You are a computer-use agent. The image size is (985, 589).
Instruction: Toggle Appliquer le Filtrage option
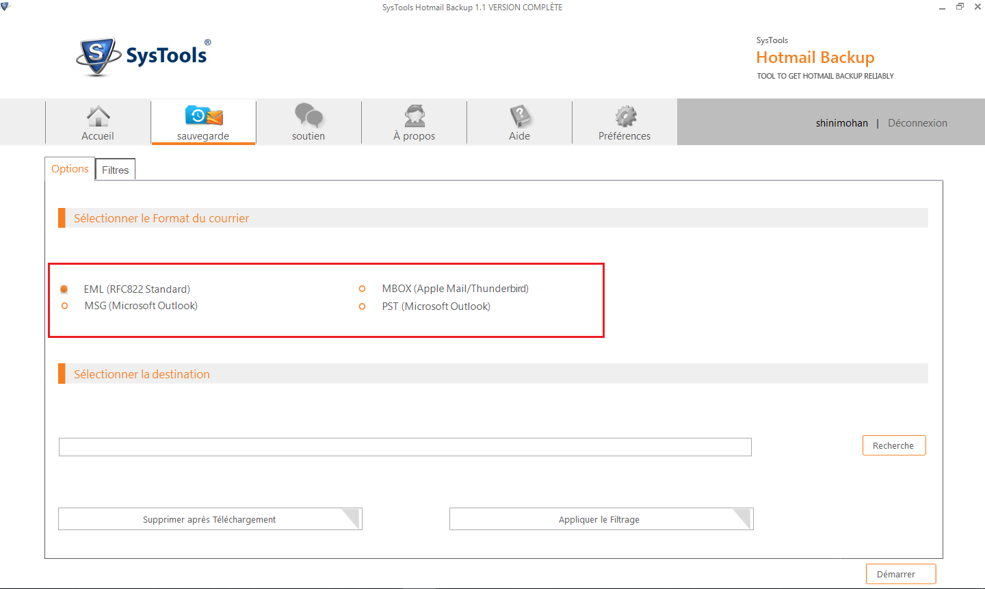point(601,519)
